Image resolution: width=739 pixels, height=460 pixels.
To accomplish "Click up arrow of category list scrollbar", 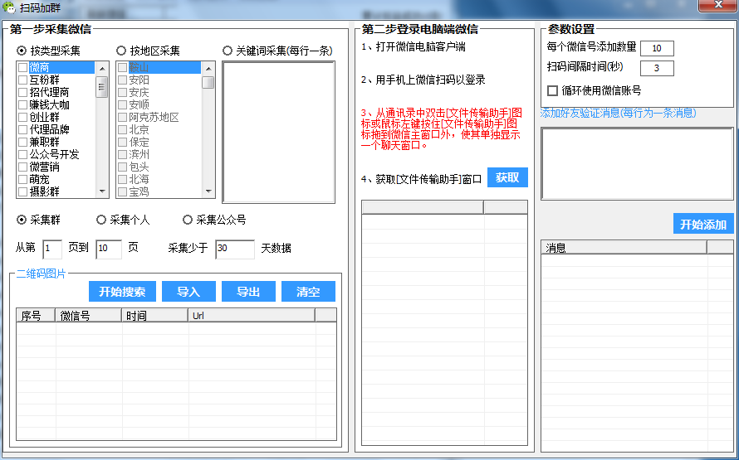I will (x=102, y=69).
